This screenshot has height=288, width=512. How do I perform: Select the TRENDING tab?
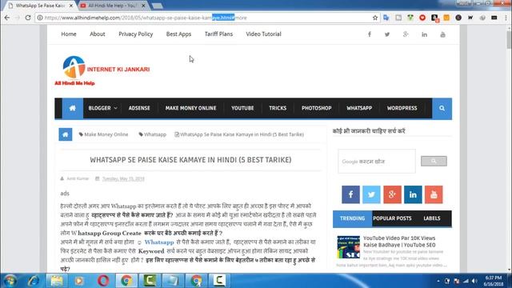tap(352, 218)
